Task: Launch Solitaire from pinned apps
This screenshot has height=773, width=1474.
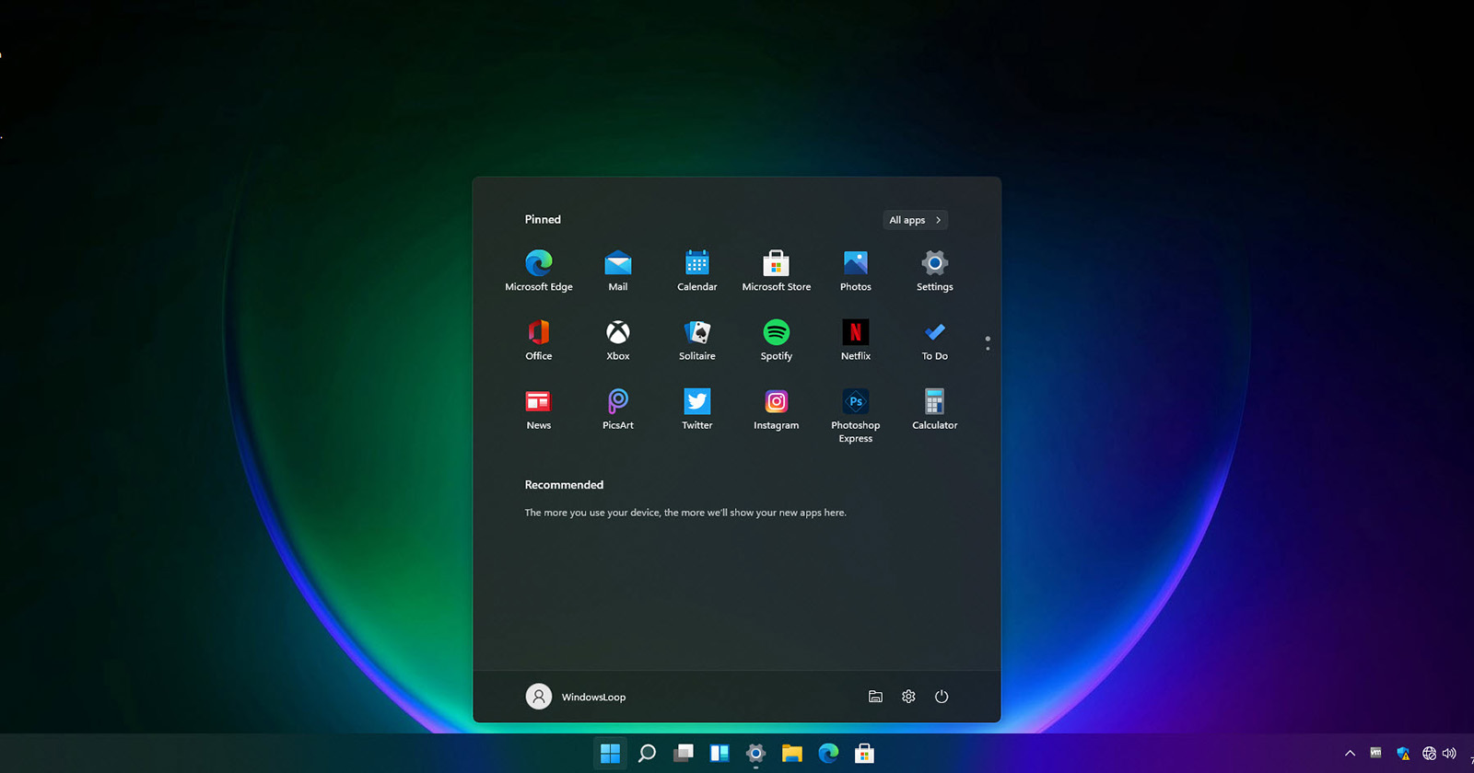Action: [x=697, y=340]
